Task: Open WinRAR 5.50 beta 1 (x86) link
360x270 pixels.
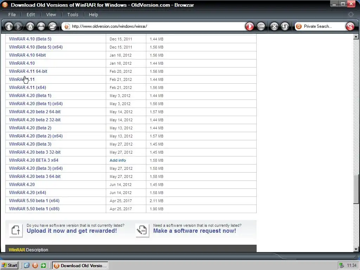Action: pyautogui.click(x=34, y=209)
